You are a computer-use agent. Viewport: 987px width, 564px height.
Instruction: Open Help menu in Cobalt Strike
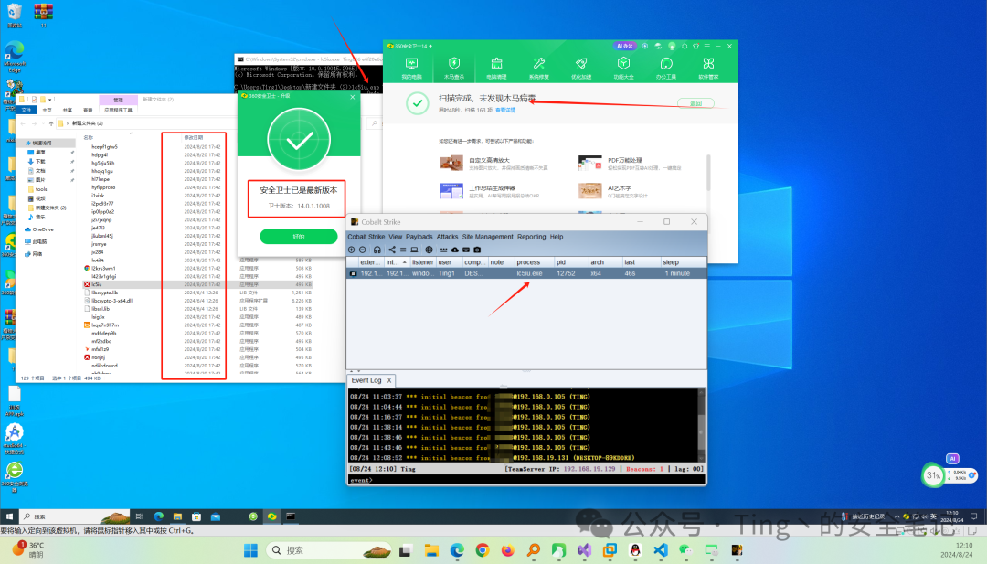click(x=557, y=237)
